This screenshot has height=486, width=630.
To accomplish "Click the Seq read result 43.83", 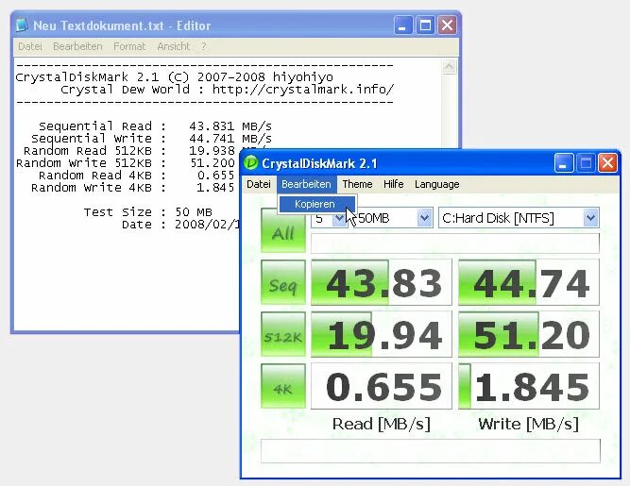I will pyautogui.click(x=382, y=282).
